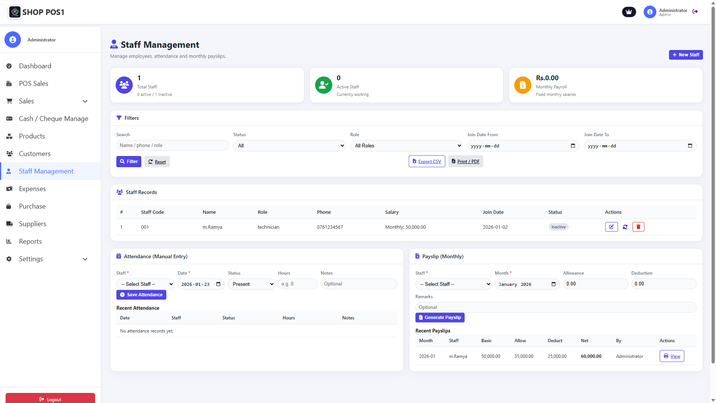Toggle m.Ramya status with refresh icon
The height and width of the screenshot is (403, 716).
(x=625, y=227)
